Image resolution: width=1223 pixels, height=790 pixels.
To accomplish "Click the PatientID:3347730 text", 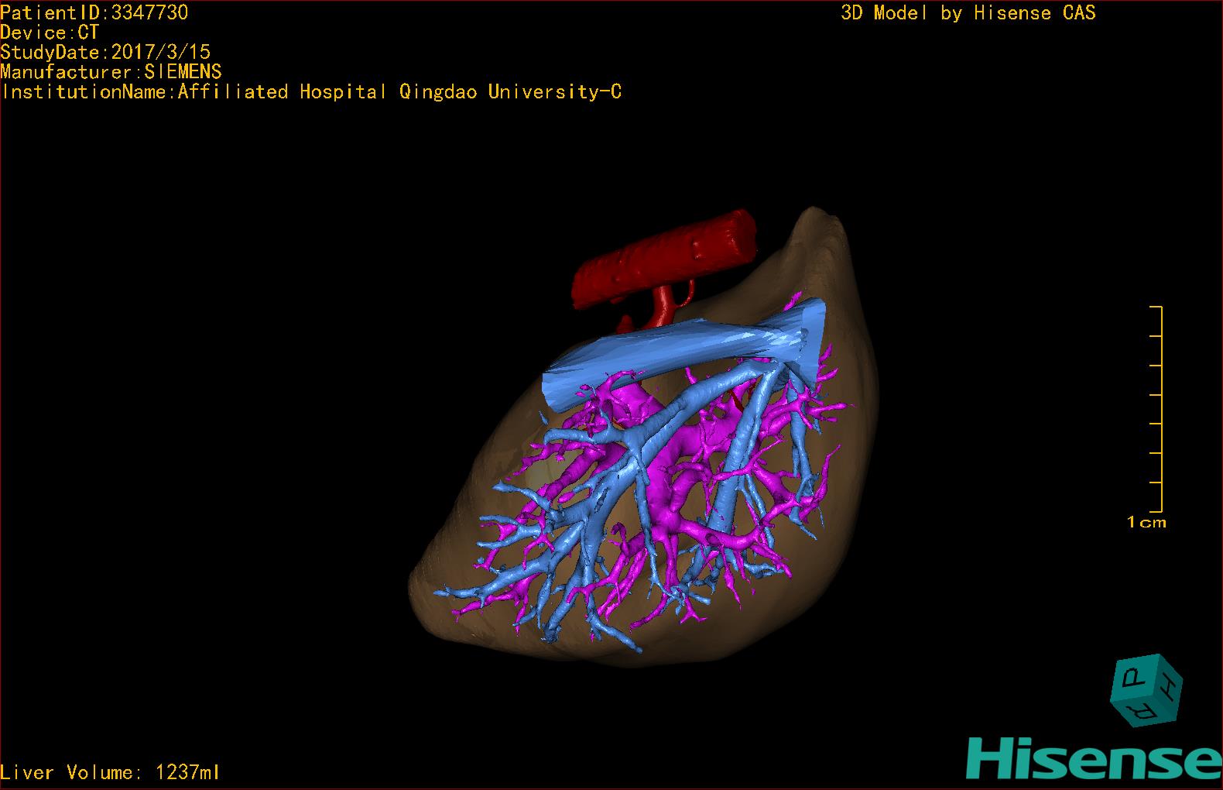I will pos(94,12).
